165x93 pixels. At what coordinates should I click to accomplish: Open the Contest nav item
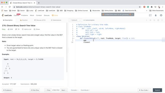(x=39, y=16)
